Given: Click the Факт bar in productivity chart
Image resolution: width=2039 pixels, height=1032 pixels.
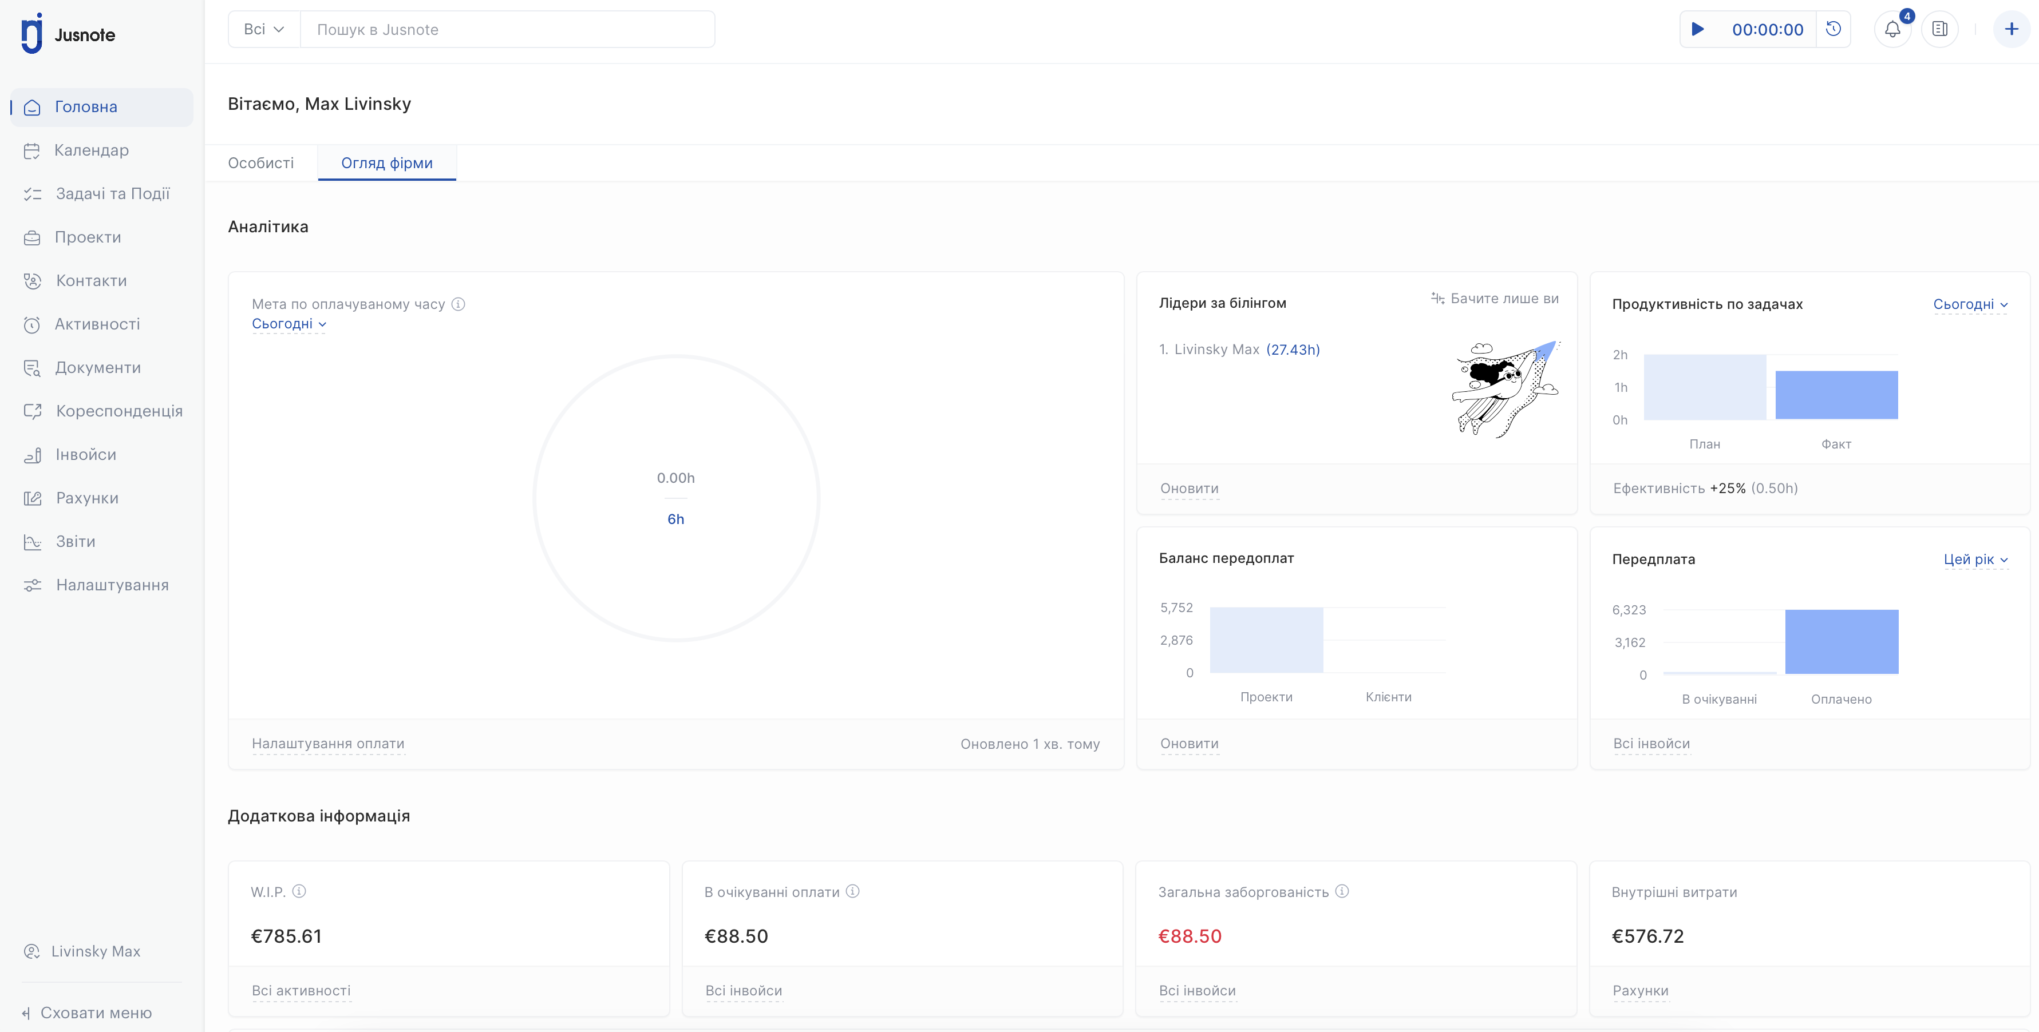Looking at the screenshot, I should [1836, 395].
